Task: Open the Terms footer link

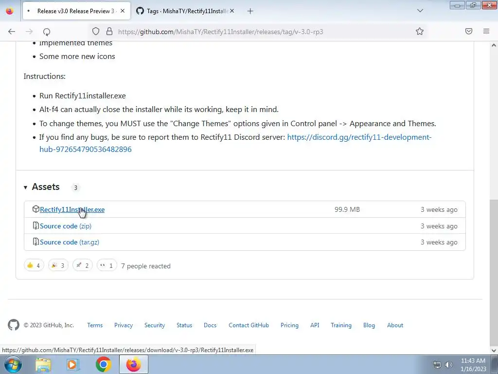Action: [x=95, y=325]
